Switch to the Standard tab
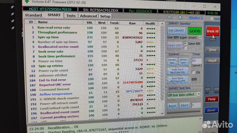This screenshot has height=133, width=237. 34,15
